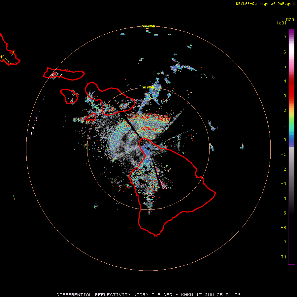The width and height of the screenshot is (297, 297).
Task: Click the -7 value on the color scale
Action: click(x=283, y=242)
